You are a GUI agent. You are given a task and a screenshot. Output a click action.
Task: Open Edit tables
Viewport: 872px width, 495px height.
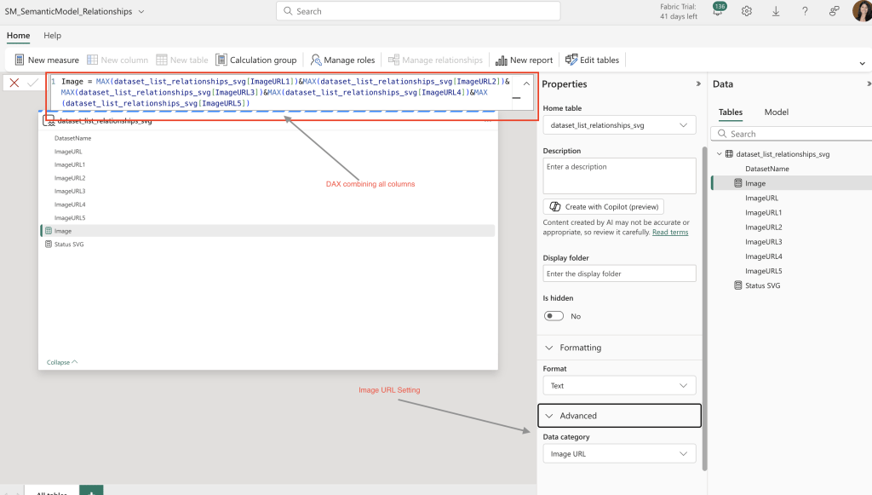(x=593, y=60)
